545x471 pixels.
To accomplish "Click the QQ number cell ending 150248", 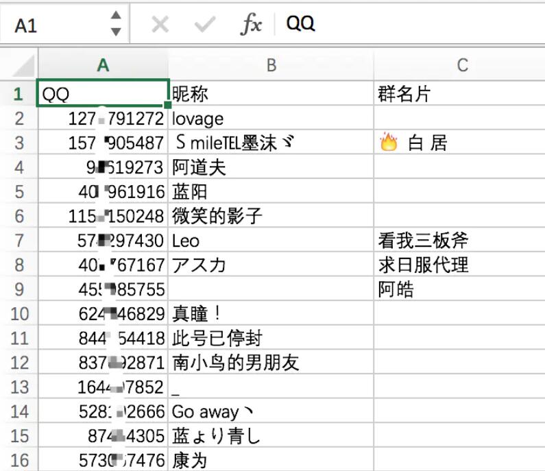I will coord(104,216).
